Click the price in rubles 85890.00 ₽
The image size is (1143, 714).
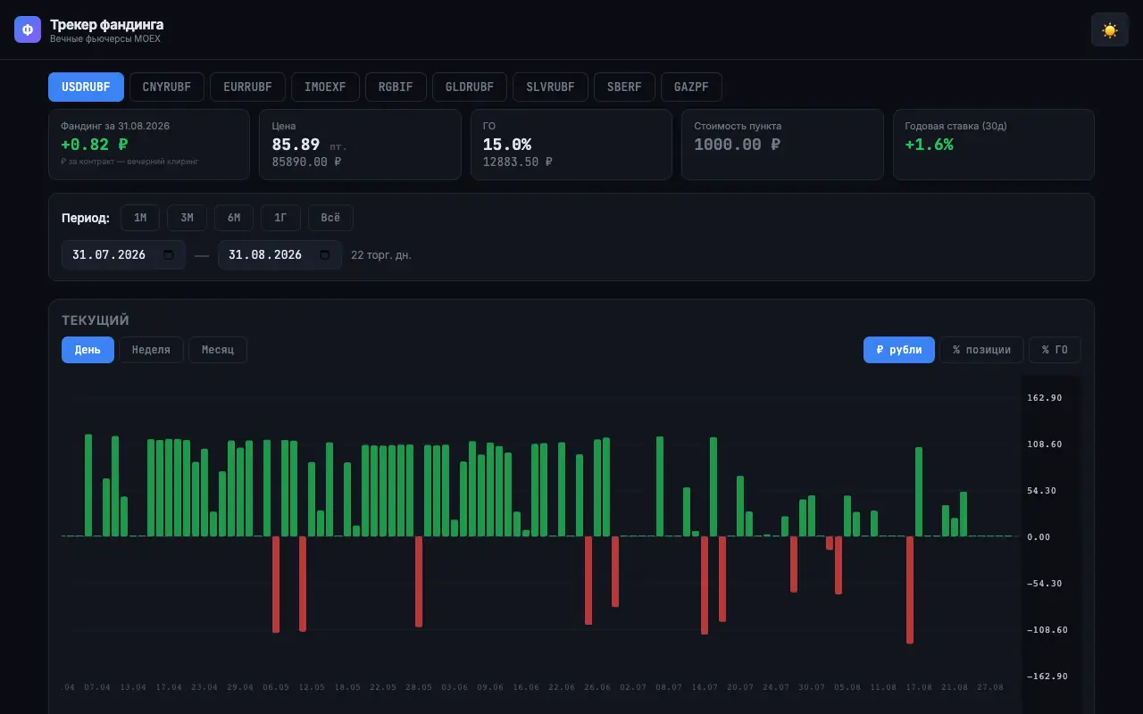306,162
